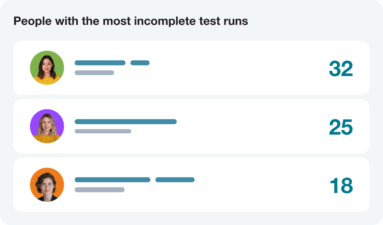
Task: Select the gray subtitle bar in the 18 row
Action: pyautogui.click(x=99, y=190)
